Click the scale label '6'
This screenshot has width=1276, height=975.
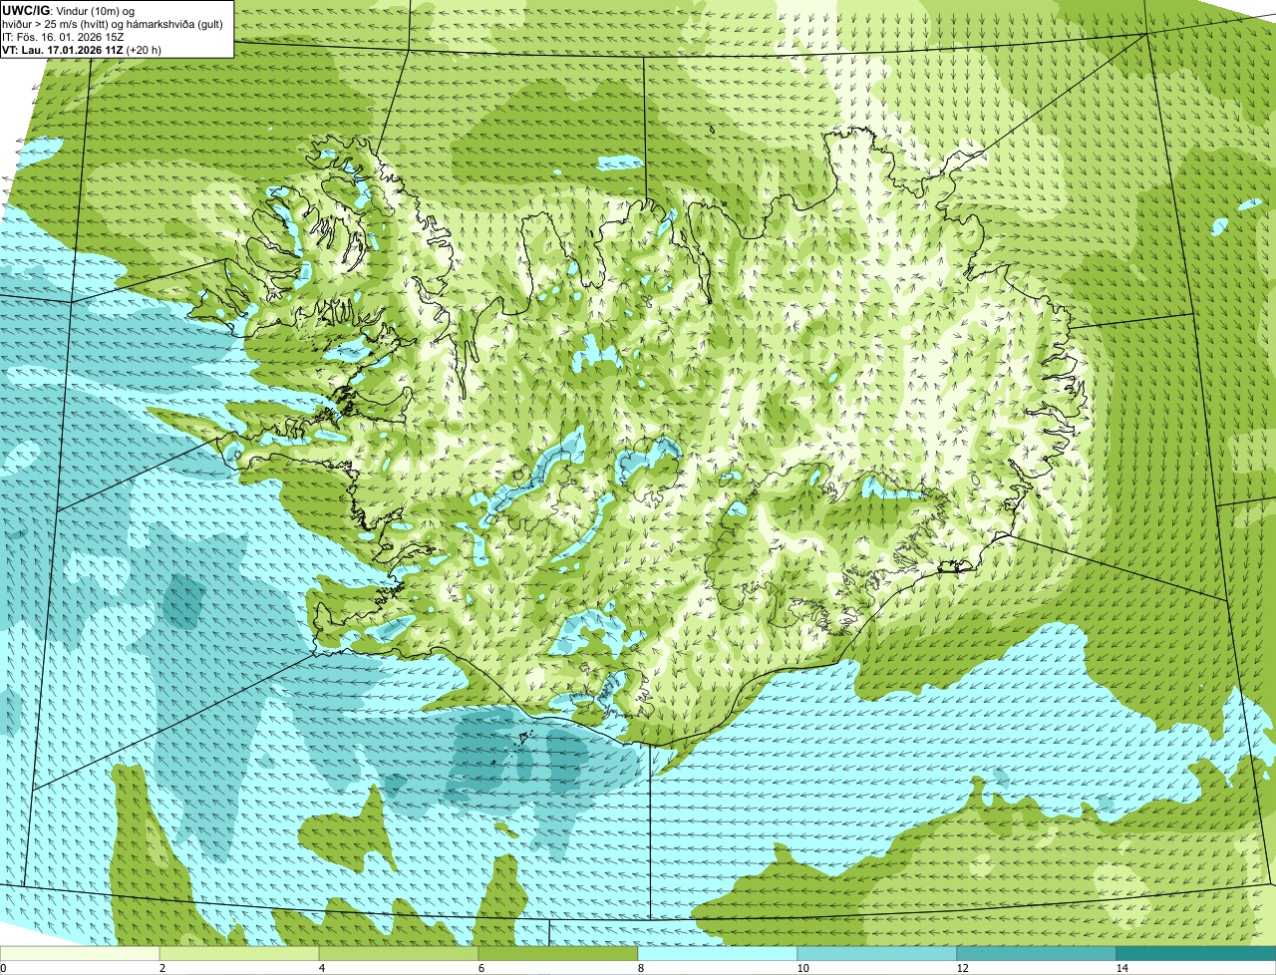[x=480, y=968]
